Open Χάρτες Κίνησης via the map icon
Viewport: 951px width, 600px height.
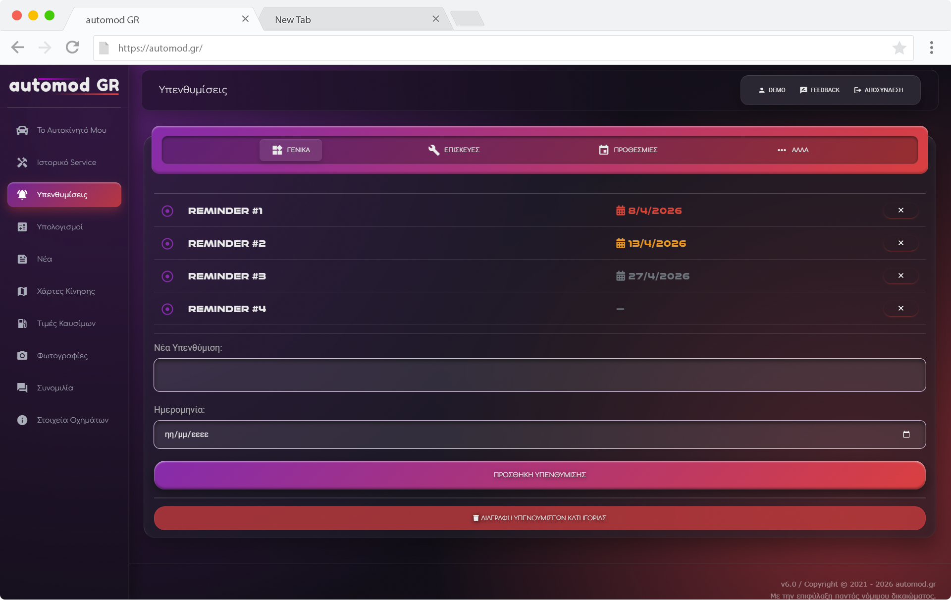tap(22, 291)
